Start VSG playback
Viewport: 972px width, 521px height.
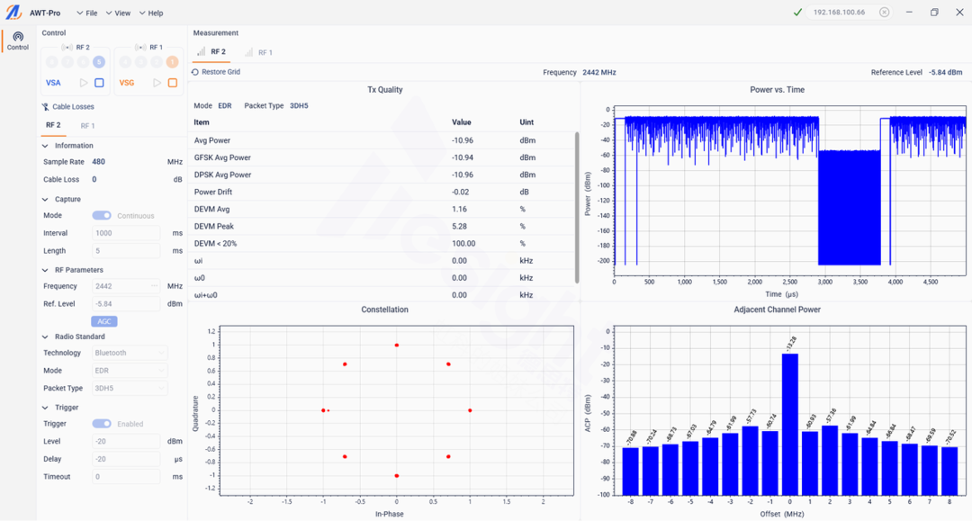click(157, 83)
